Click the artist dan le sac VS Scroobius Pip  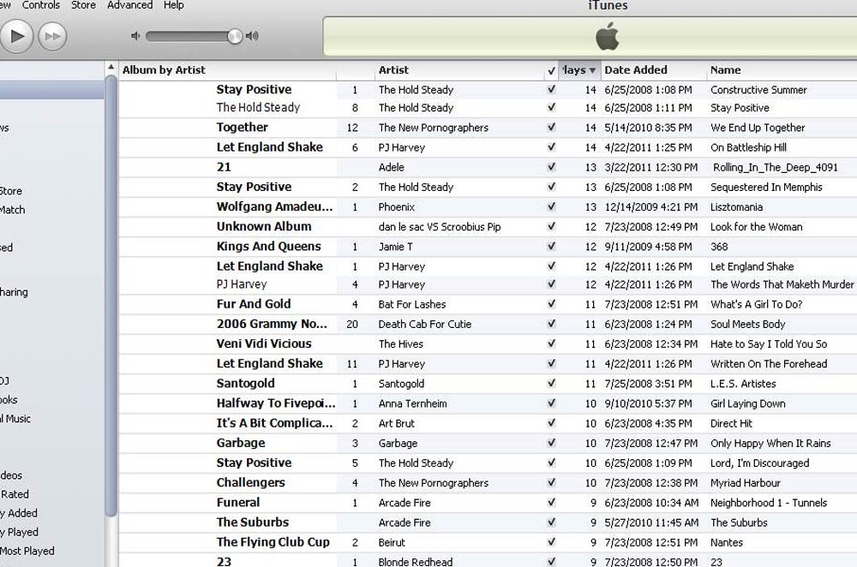pos(440,227)
